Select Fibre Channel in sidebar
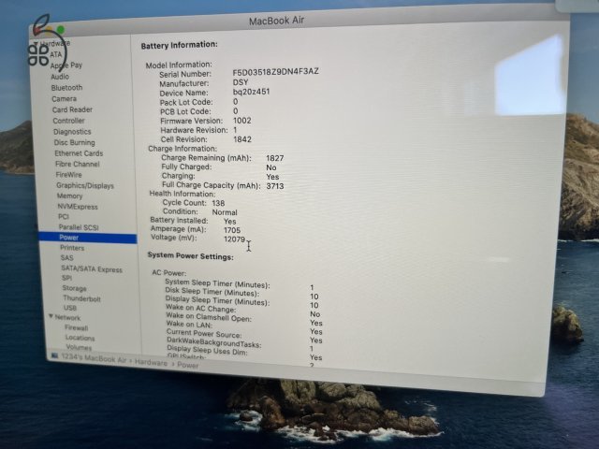 point(78,165)
